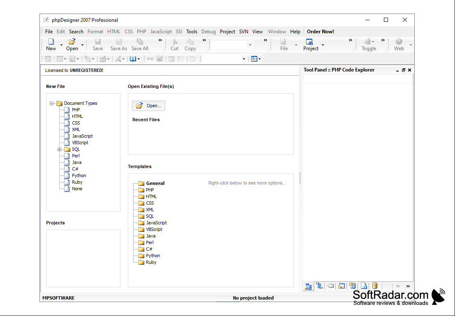
Task: Click the Save All toolbar icon
Action: click(x=140, y=42)
